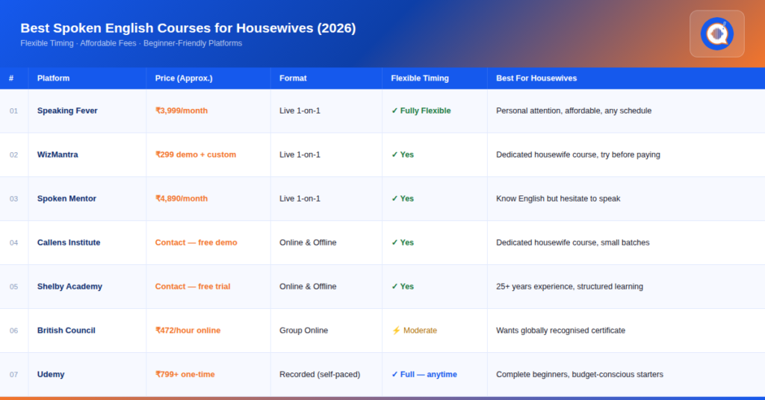Image resolution: width=765 pixels, height=400 pixels.
Task: Click the '₹299 demo + custom' price
Action: tap(196, 154)
